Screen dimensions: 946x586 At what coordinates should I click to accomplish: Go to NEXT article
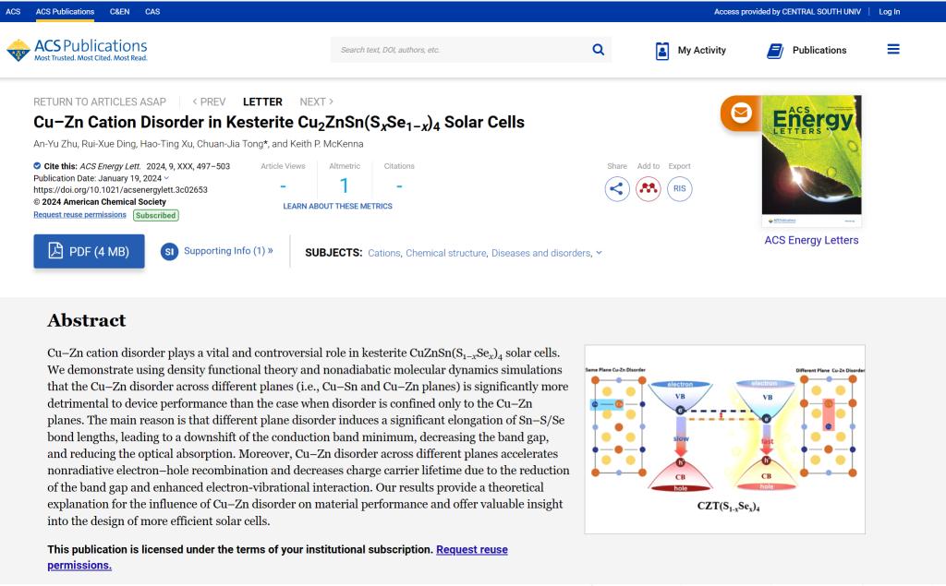(316, 102)
